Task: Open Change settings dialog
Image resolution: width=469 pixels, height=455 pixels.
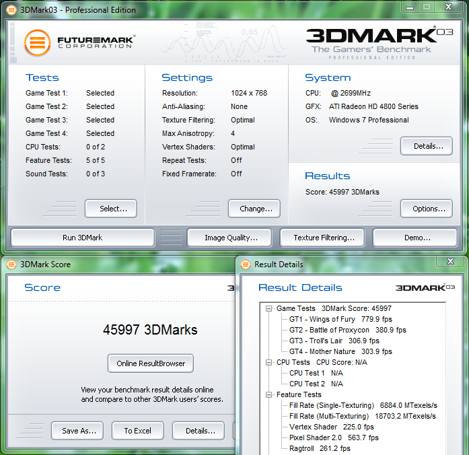Action: [254, 209]
